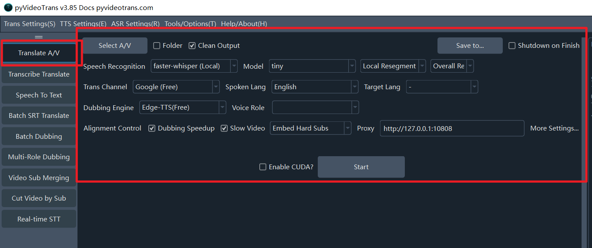Click the Select A/V button
Screen dimensions: 592x248
tap(115, 46)
